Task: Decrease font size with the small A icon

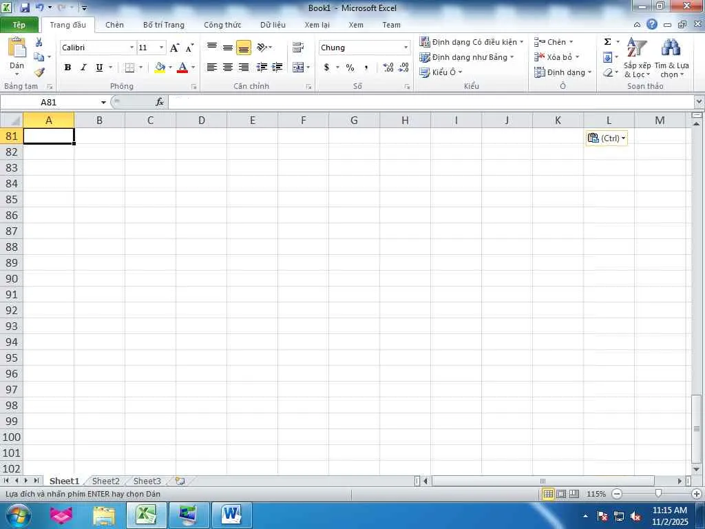Action: point(190,48)
